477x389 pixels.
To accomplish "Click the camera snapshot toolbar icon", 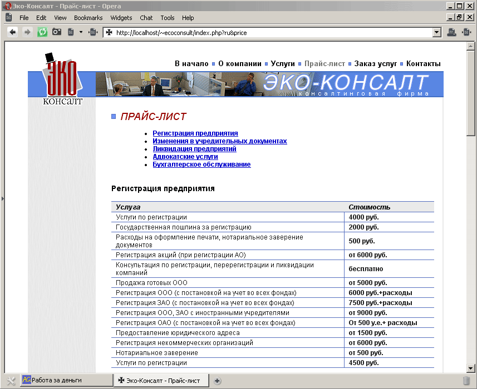I will 57,32.
